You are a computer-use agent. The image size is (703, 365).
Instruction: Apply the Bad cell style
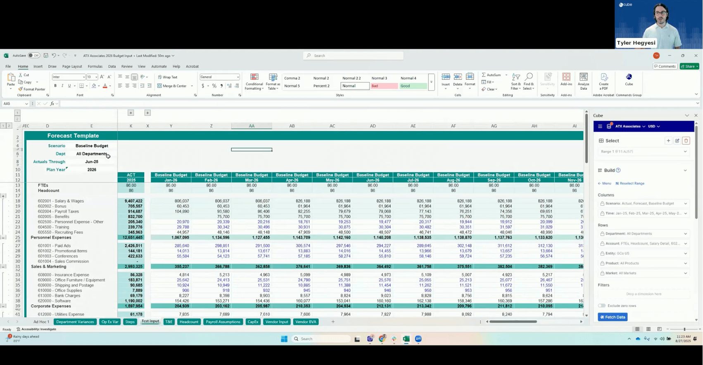click(384, 86)
